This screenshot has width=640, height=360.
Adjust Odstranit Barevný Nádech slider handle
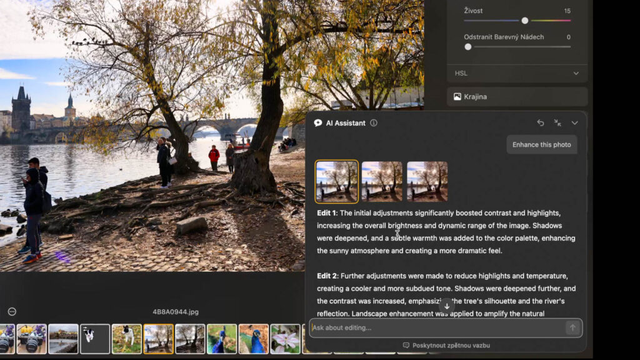(x=468, y=47)
